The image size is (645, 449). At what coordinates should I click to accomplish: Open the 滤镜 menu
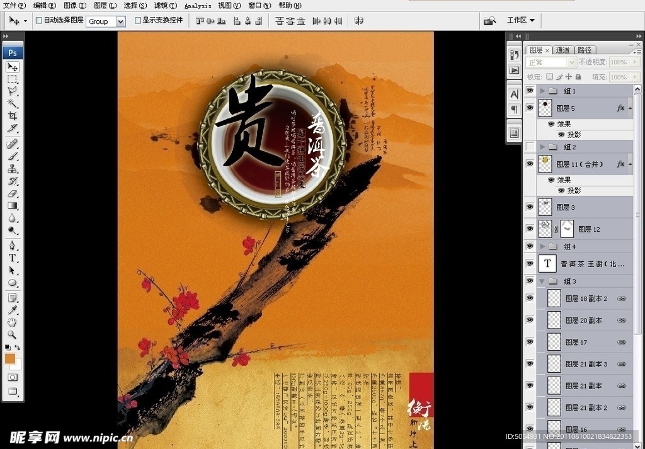coord(165,5)
